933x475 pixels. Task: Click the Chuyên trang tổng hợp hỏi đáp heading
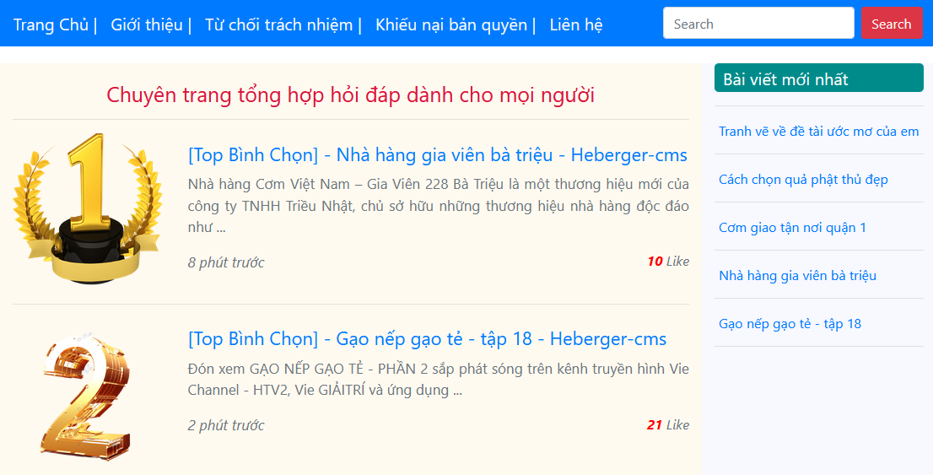point(350,95)
